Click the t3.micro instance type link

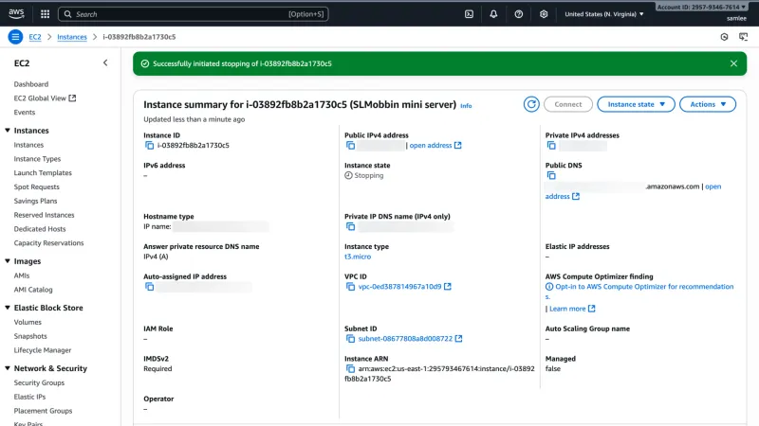358,257
